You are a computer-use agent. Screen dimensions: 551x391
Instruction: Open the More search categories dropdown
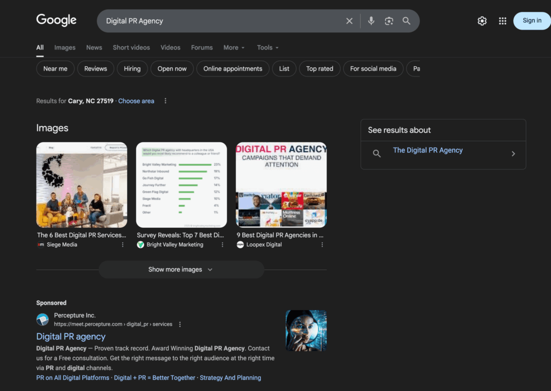[x=234, y=47]
